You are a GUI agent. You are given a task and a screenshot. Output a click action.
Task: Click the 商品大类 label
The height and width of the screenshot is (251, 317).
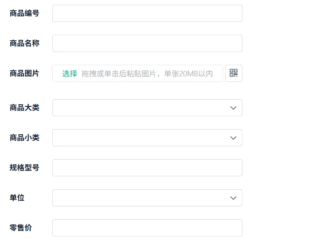(24, 108)
